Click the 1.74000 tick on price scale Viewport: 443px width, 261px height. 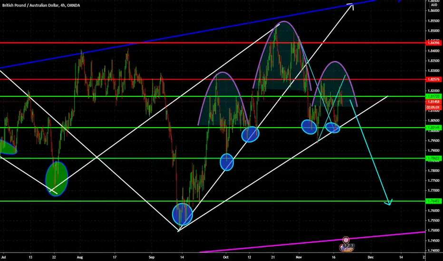click(433, 251)
